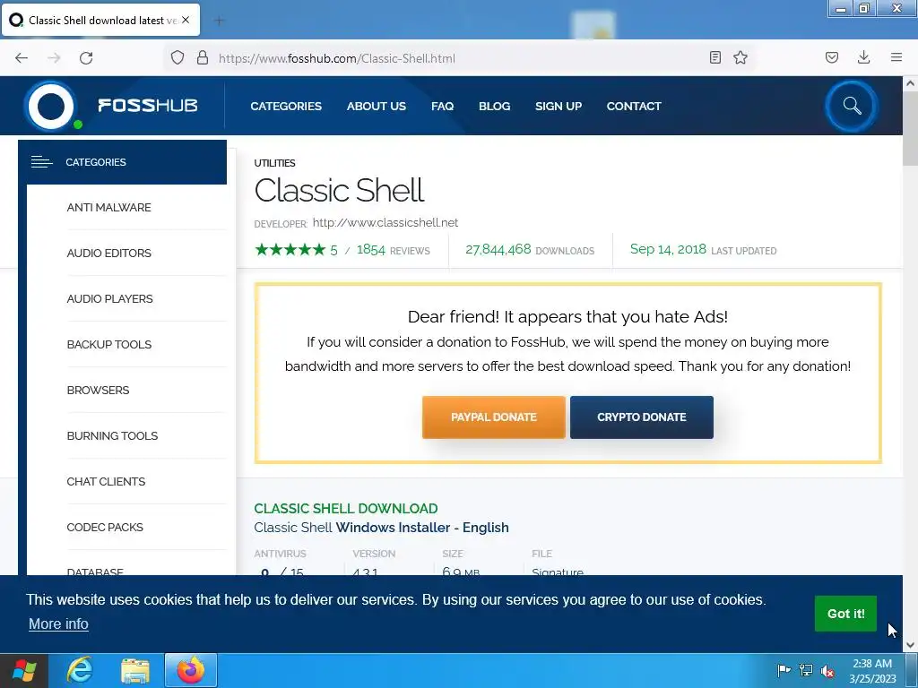918x688 pixels.
Task: Click the Save to Pocket icon
Action: pyautogui.click(x=832, y=57)
